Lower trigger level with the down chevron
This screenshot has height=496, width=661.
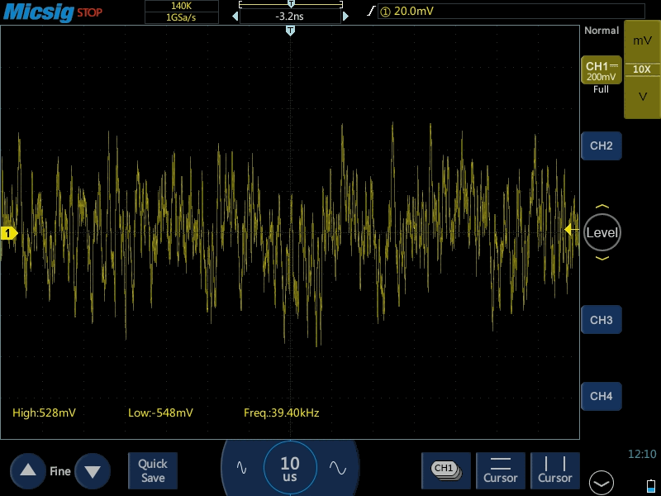(602, 259)
